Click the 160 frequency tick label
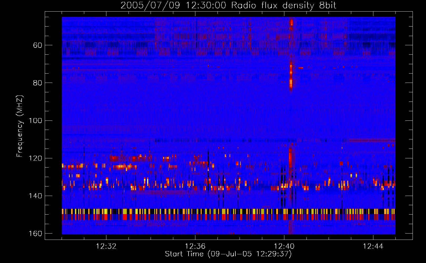The height and width of the screenshot is (263, 426). pyautogui.click(x=35, y=234)
